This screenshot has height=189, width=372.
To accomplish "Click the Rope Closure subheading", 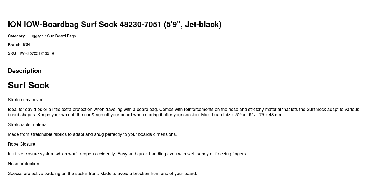I will (21, 144).
